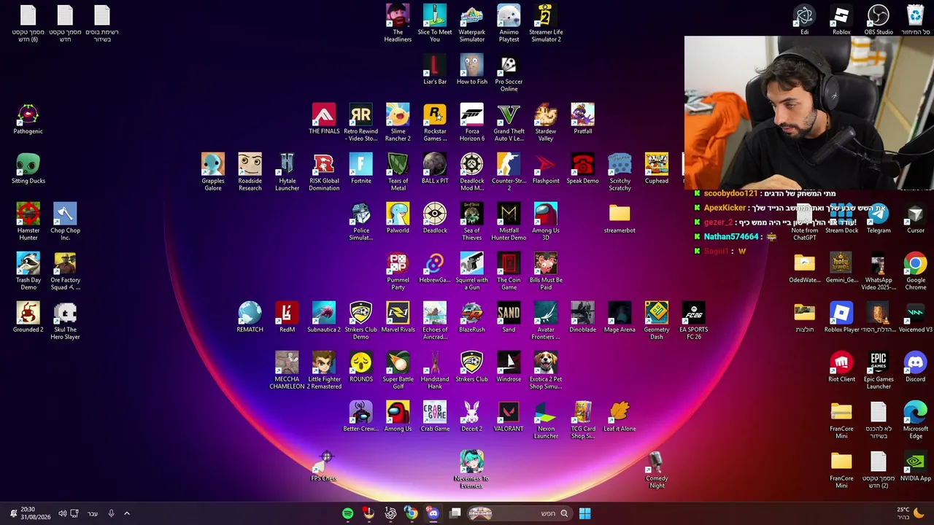934x525 pixels.
Task: Click the Super Battle Golf icon
Action: 398,370
